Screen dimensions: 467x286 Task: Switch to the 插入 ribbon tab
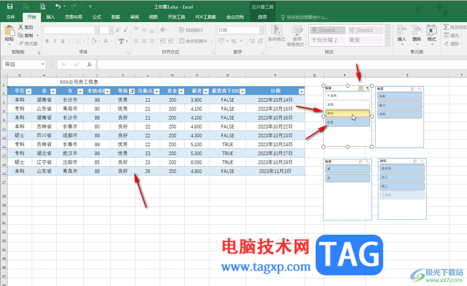[51, 17]
